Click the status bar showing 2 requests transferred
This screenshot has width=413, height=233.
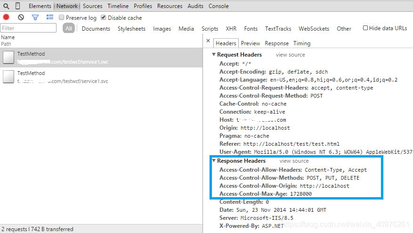(101, 229)
